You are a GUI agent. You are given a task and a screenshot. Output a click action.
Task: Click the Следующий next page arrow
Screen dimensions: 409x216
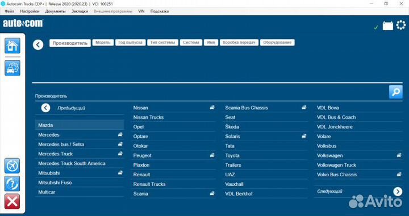click(398, 192)
